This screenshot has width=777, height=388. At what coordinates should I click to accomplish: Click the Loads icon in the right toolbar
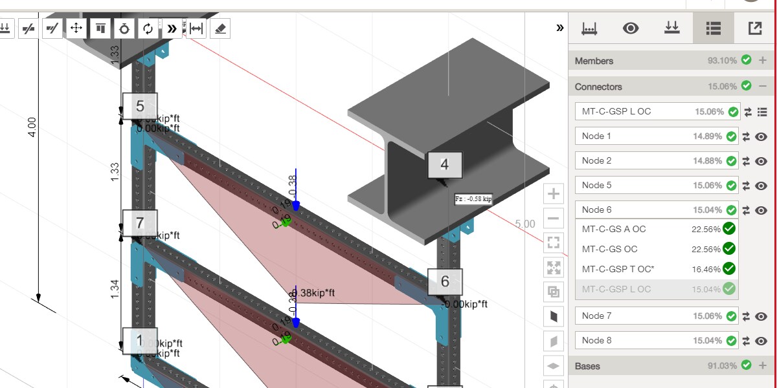click(x=672, y=28)
